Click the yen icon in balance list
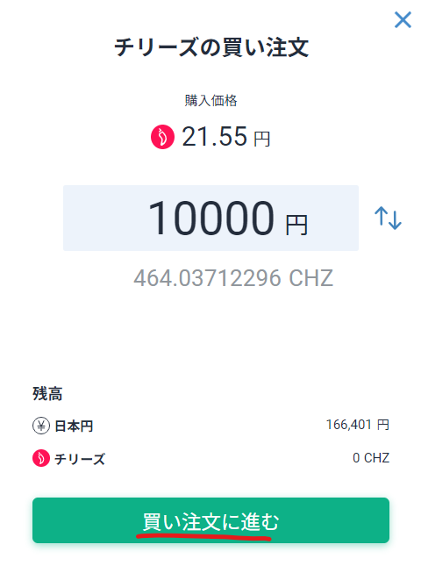Screen dimensions: 421x566 tap(41, 426)
